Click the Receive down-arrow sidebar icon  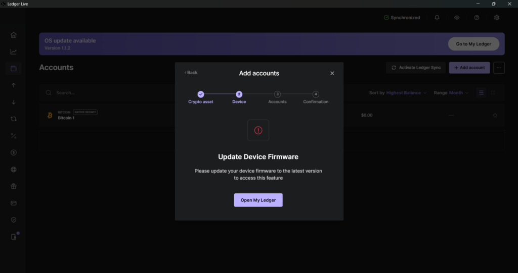(14, 102)
